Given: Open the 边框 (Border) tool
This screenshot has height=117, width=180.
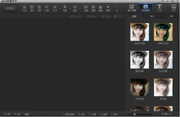Looking at the screenshot, I should [86, 8].
